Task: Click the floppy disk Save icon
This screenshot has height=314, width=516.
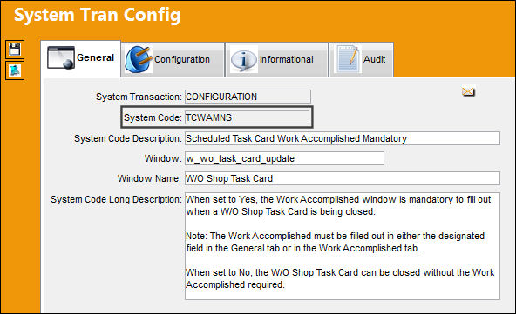Action: (15, 50)
